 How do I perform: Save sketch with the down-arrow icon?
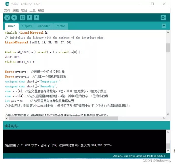tap(36, 18)
